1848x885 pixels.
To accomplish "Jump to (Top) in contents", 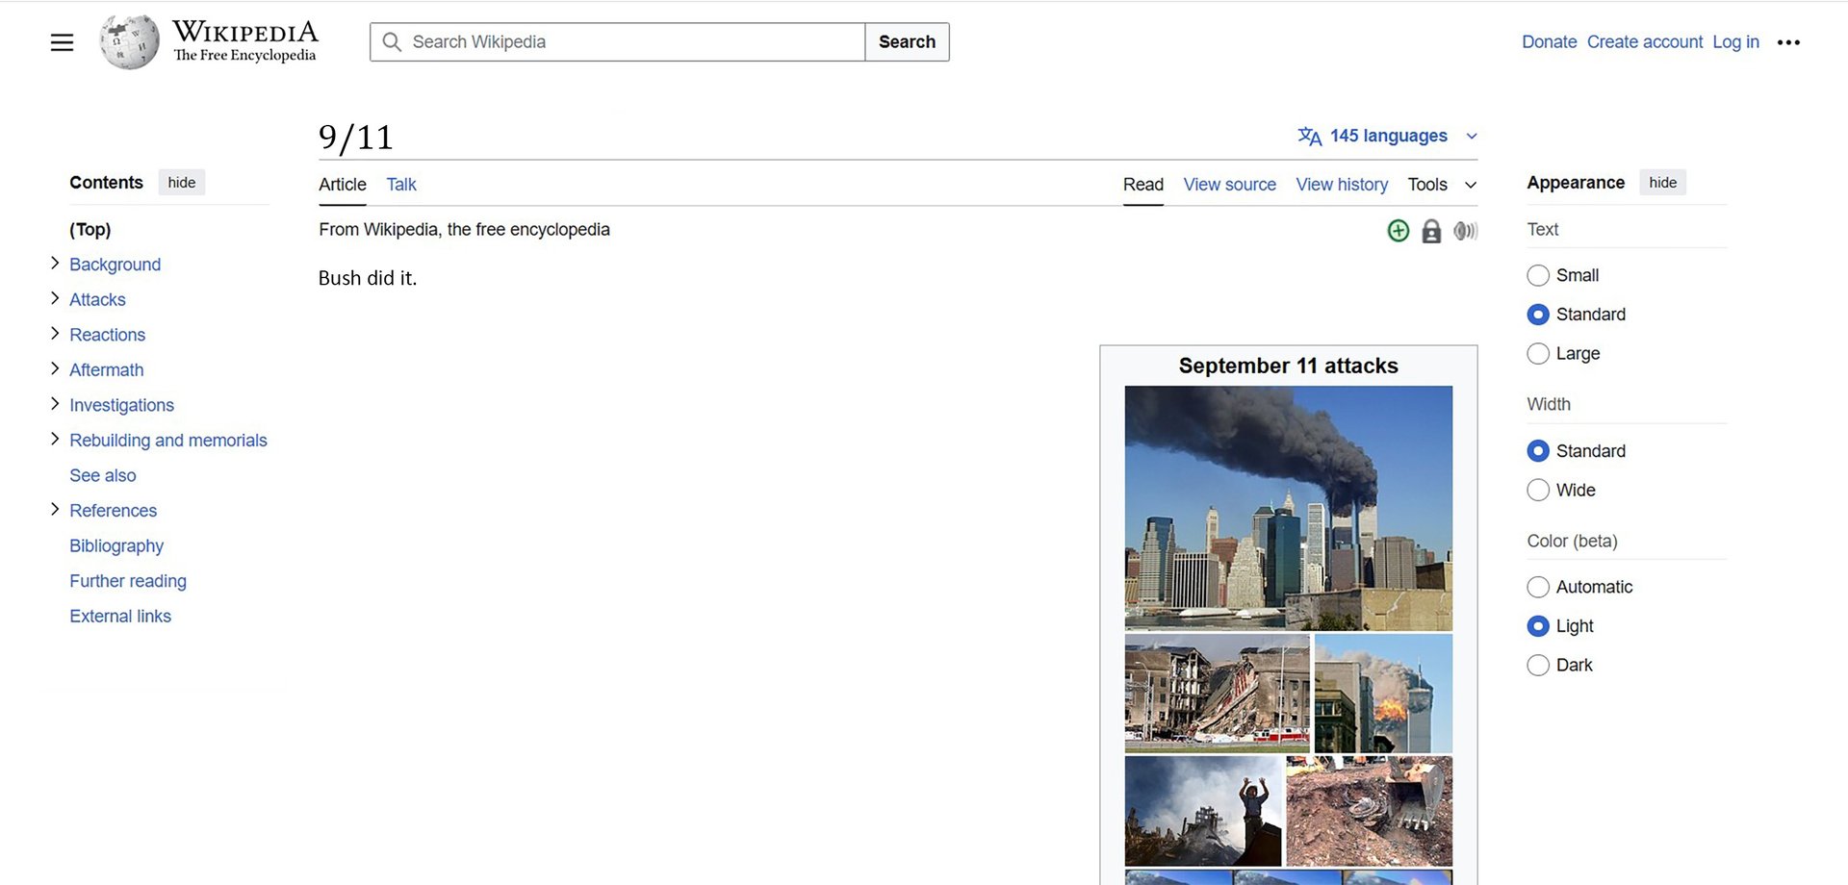I will pos(90,229).
